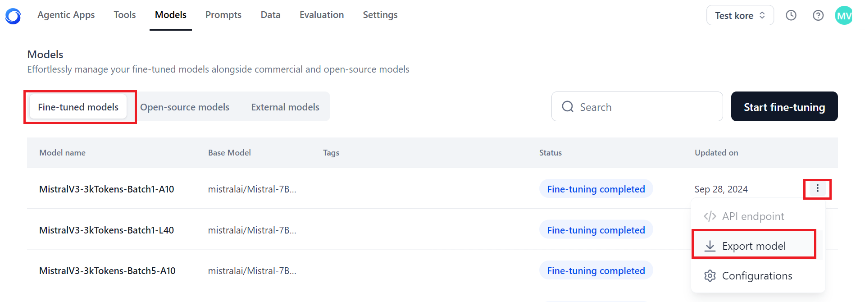The width and height of the screenshot is (865, 302).
Task: Click the blue circular app logo
Action: pos(13,16)
